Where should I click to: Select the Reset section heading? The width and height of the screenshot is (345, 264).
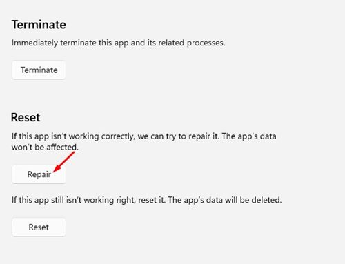(x=26, y=117)
